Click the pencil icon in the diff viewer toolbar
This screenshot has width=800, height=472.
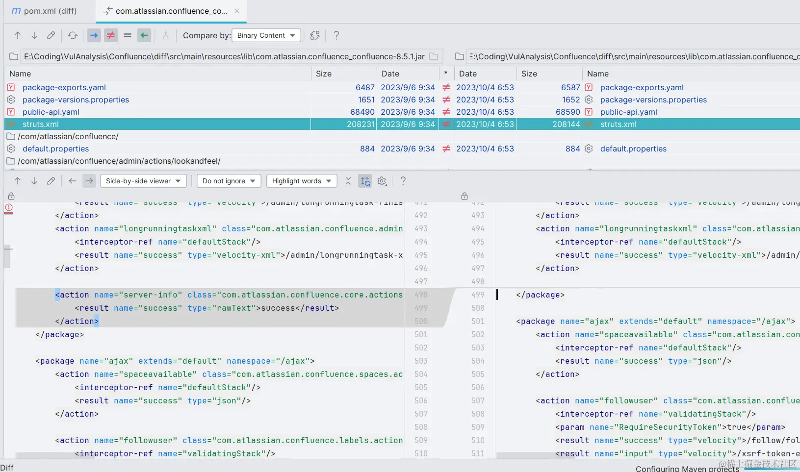tap(51, 181)
